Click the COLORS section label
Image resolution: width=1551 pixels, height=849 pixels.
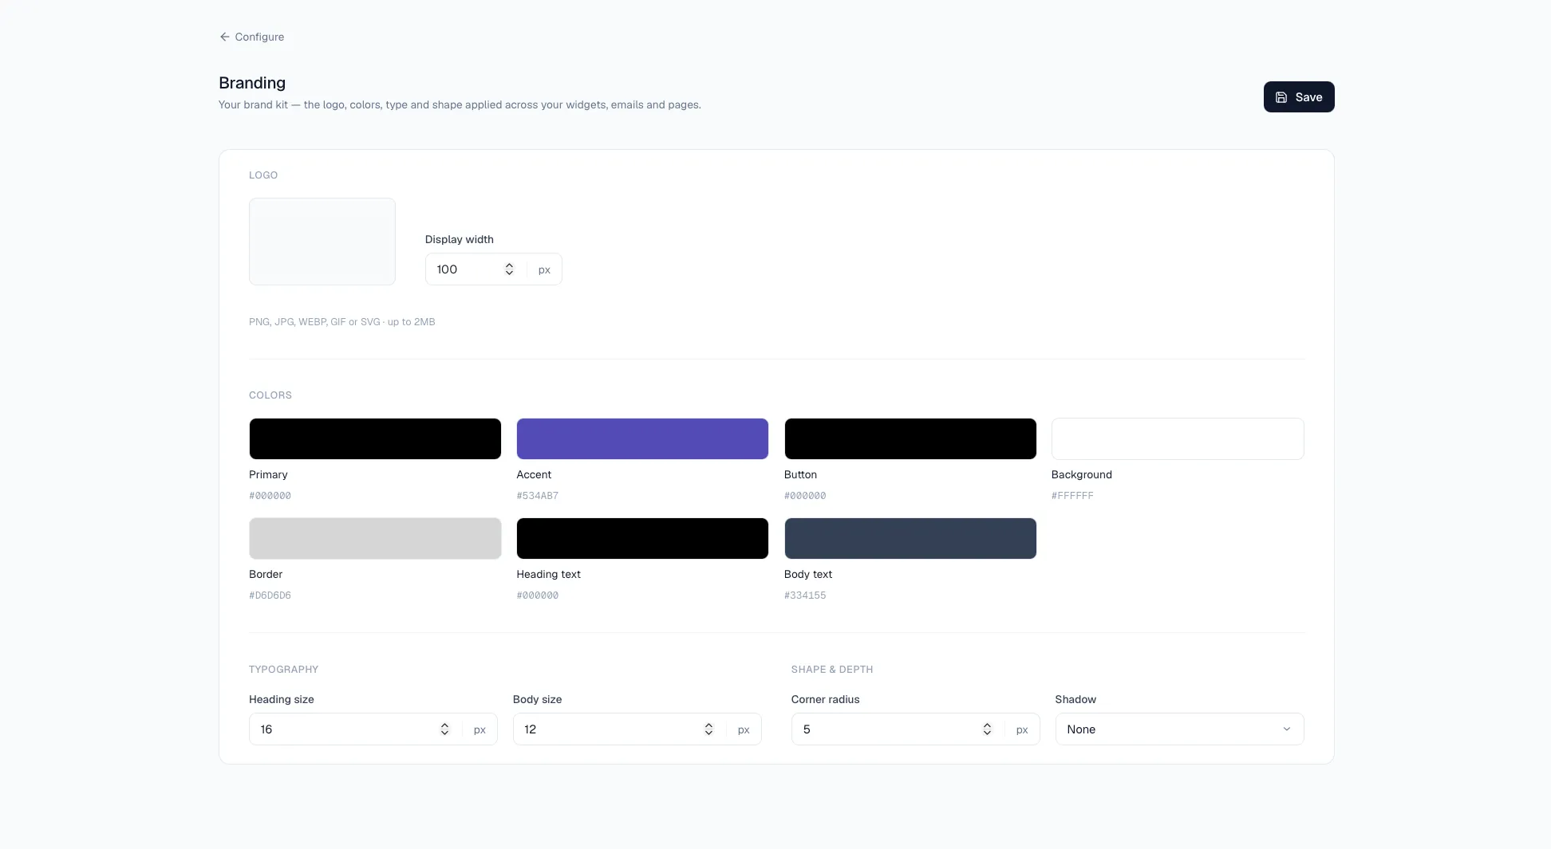tap(270, 395)
